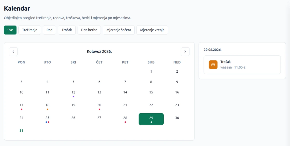This screenshot has width=290, height=146.
Task: Select day 6 in calendar
Action: pos(99,82)
